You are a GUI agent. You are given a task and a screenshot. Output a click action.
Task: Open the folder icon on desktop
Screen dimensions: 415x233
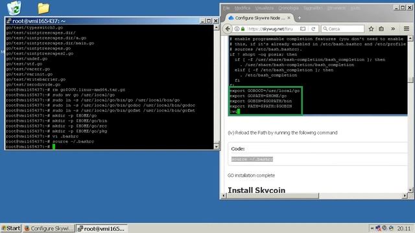click(x=43, y=8)
